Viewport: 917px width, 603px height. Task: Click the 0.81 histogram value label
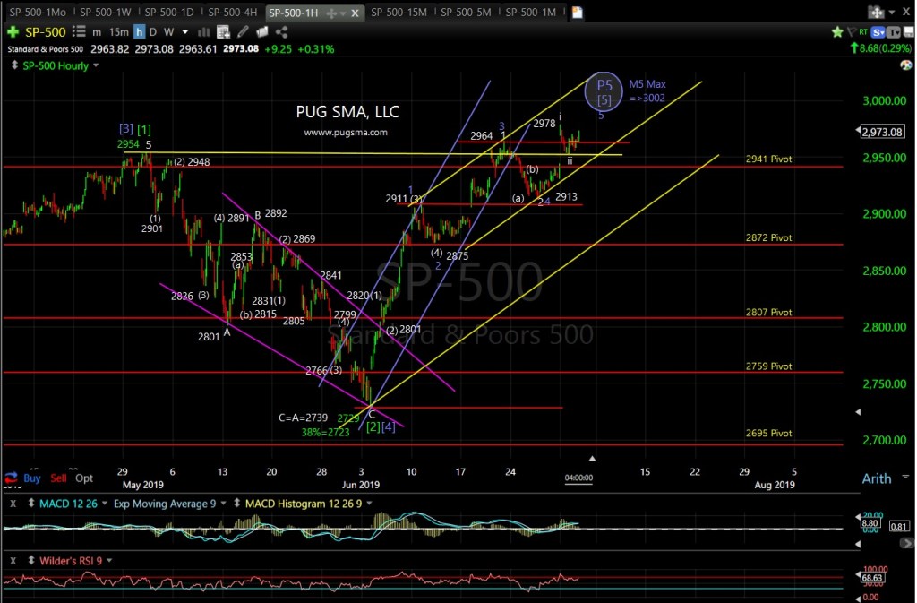click(x=898, y=526)
